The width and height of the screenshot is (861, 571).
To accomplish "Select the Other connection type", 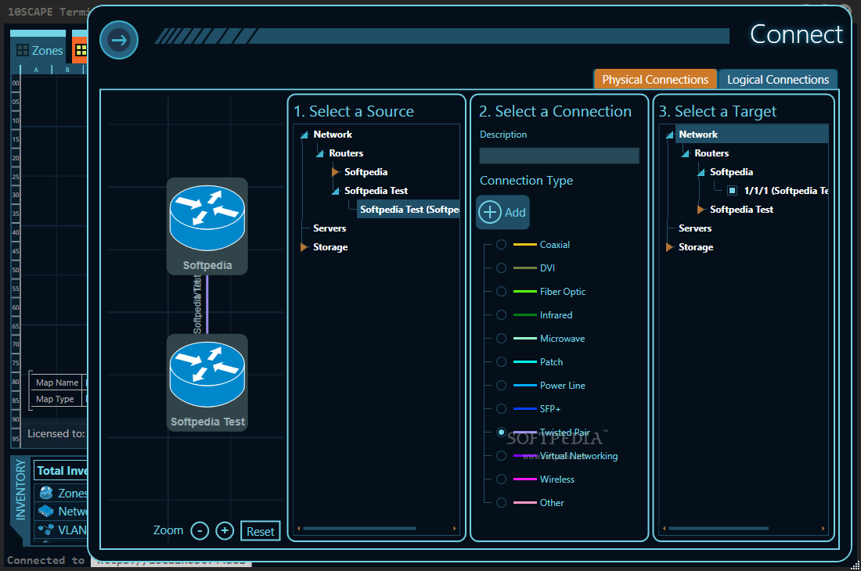I will (x=501, y=502).
